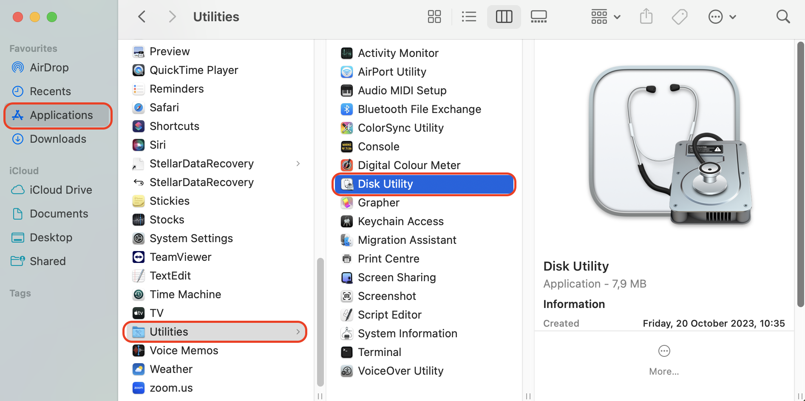Go back using the navigation arrow
Viewport: 805px width, 401px height.
(142, 16)
